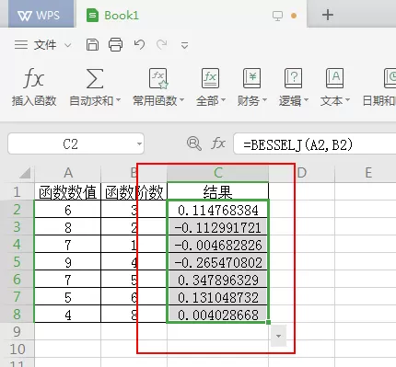The width and height of the screenshot is (396, 367).
Task: Click the 自动求和 sigma icon
Action: point(94,79)
